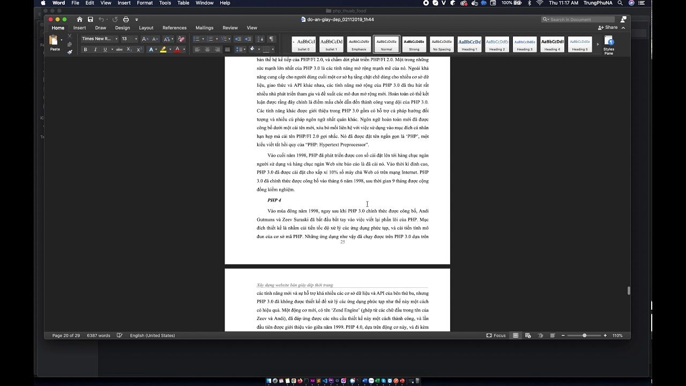The image size is (686, 386).
Task: Click the Share button
Action: pyautogui.click(x=608, y=27)
